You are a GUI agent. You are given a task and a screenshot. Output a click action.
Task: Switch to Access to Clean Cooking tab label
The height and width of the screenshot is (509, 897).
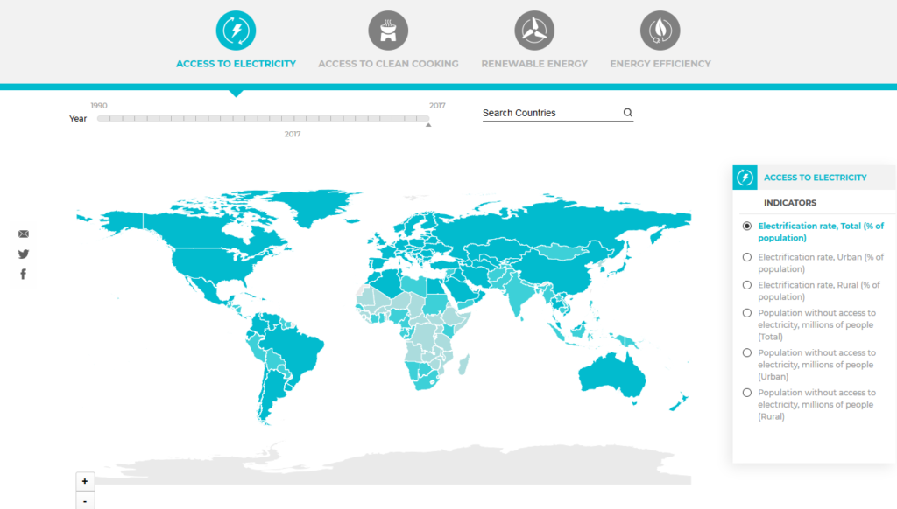click(388, 64)
